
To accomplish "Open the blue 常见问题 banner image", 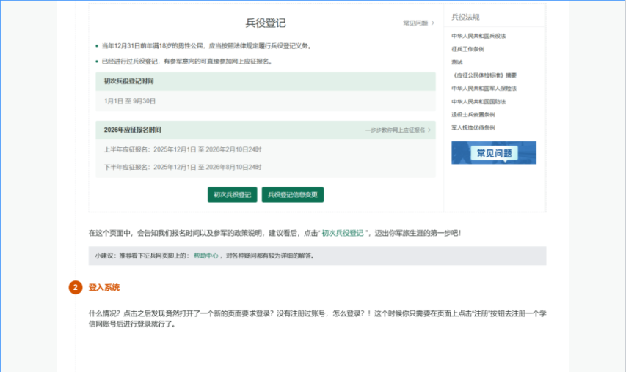I will [494, 152].
